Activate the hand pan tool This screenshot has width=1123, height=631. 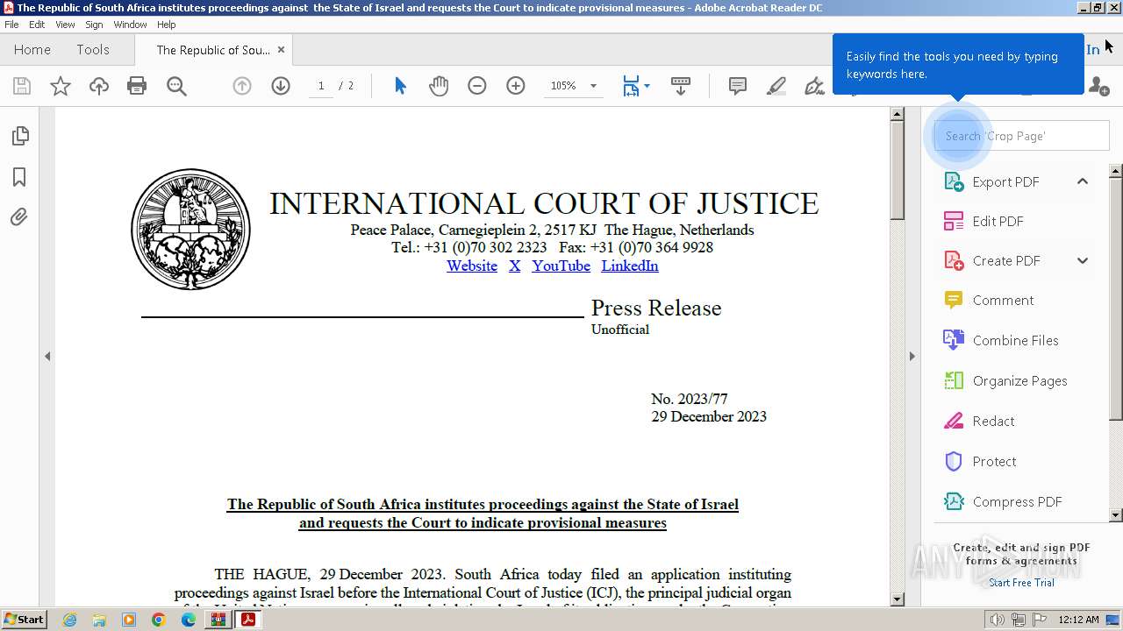[439, 86]
